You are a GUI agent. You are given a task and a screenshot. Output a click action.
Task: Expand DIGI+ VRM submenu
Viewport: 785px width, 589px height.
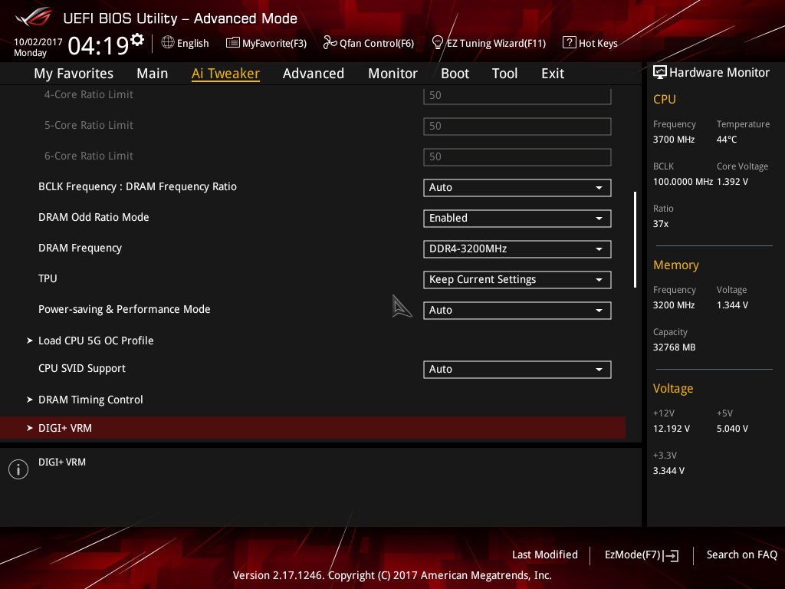[313, 428]
